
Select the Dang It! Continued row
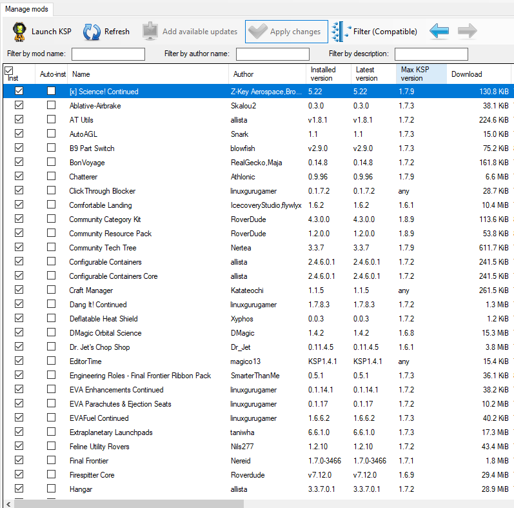(259, 305)
